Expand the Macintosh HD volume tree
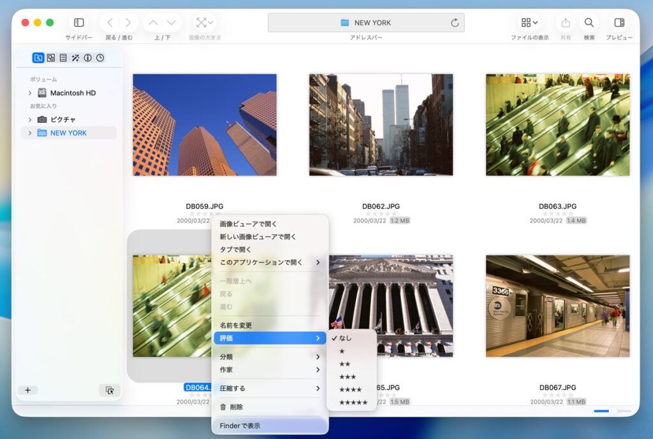Image resolution: width=653 pixels, height=439 pixels. click(29, 93)
